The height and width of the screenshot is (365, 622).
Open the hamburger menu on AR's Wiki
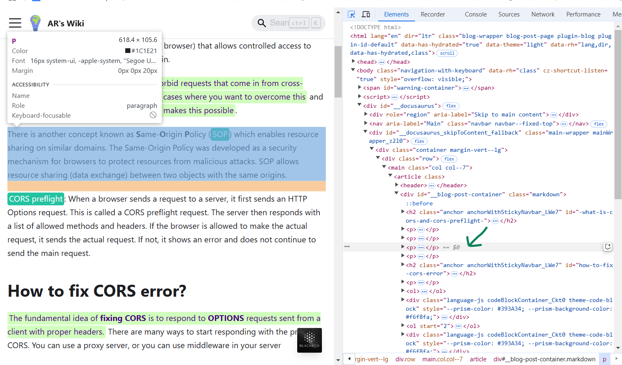pyautogui.click(x=15, y=23)
